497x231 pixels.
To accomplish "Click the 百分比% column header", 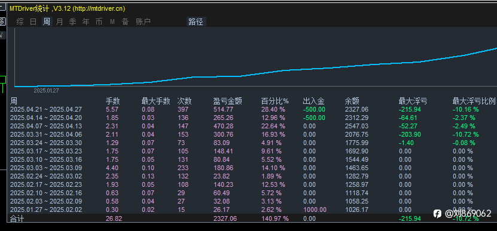I will point(275,101).
